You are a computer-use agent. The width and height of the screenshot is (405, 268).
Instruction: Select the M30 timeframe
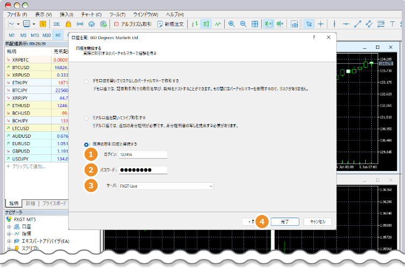(47, 35)
